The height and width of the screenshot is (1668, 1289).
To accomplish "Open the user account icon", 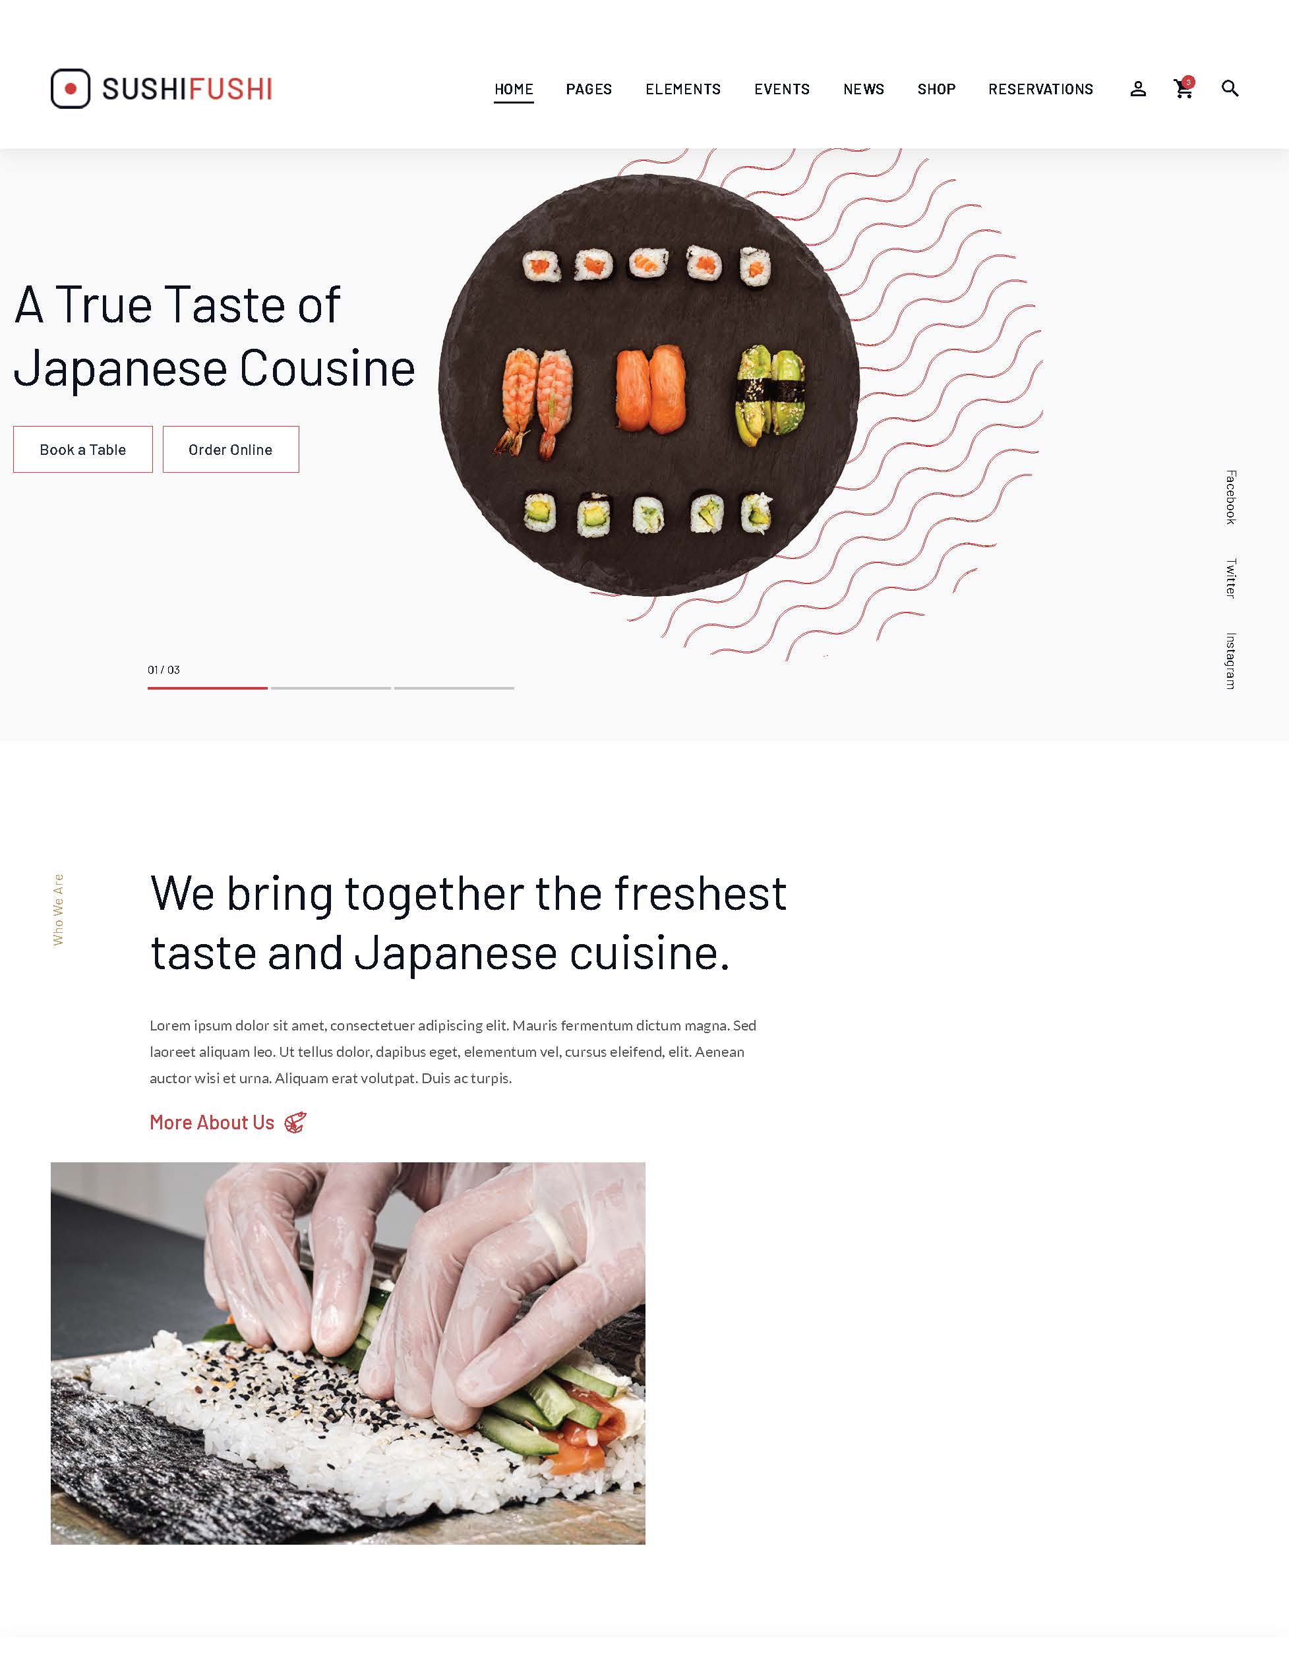I will point(1138,90).
